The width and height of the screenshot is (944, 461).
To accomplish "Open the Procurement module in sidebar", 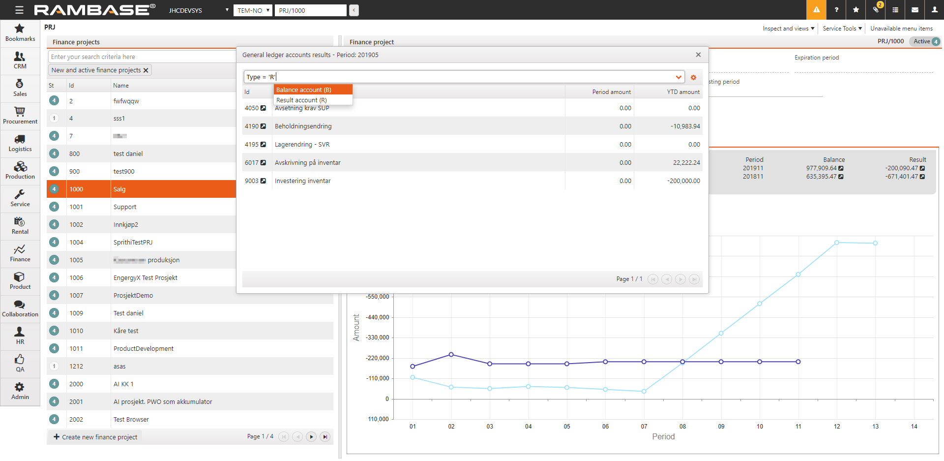I will (x=20, y=115).
